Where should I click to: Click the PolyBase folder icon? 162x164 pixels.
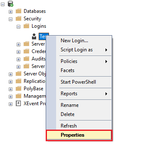pos(18,89)
